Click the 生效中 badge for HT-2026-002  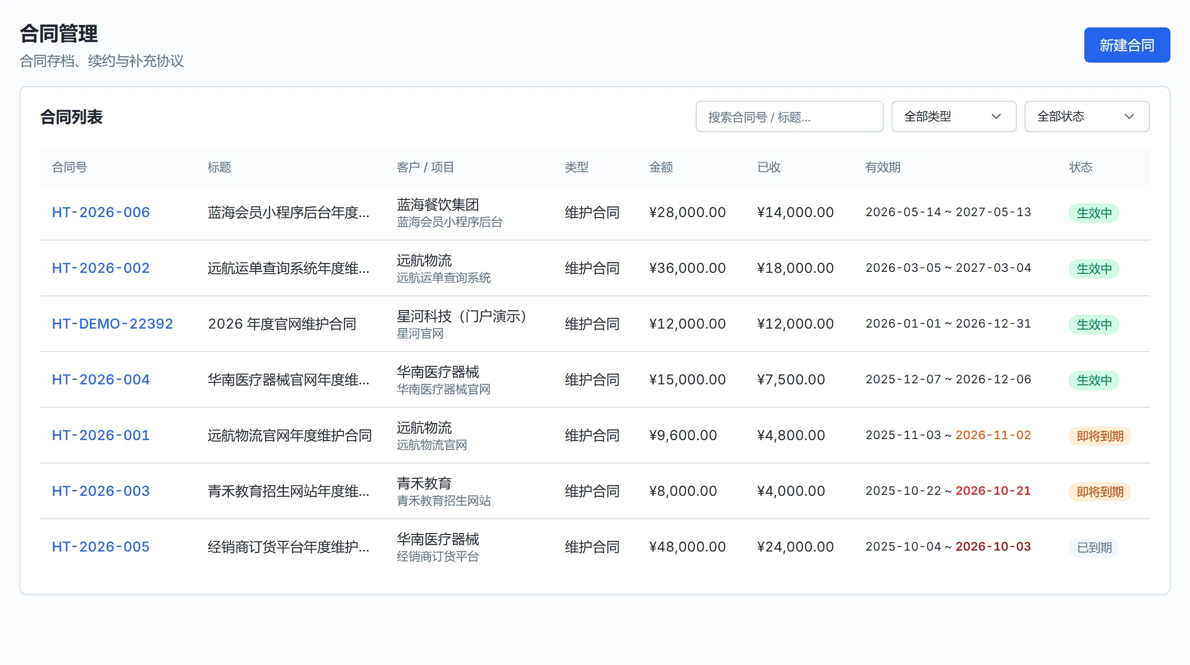[x=1094, y=269]
